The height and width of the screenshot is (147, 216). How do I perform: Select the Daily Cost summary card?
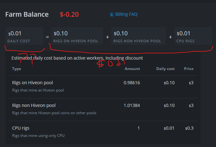(24, 36)
